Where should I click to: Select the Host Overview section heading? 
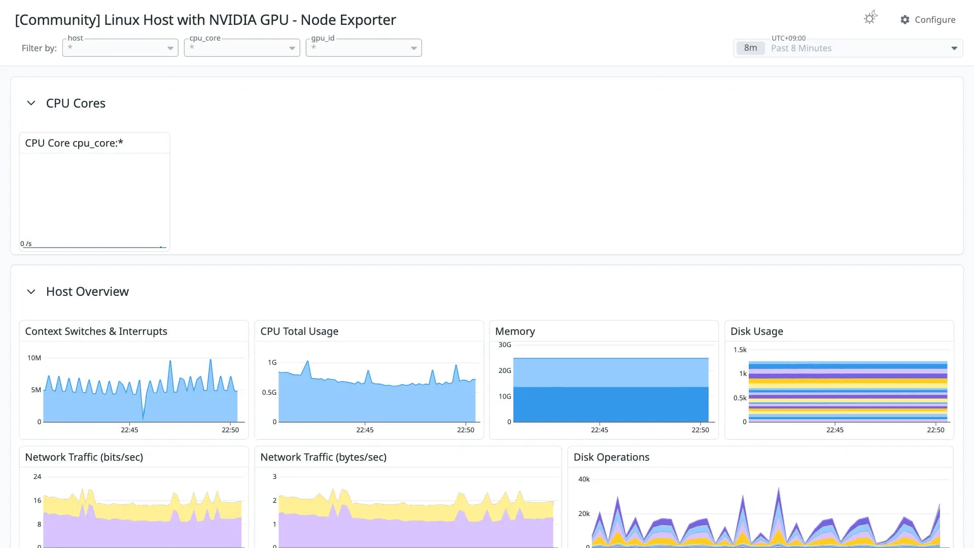tap(87, 292)
